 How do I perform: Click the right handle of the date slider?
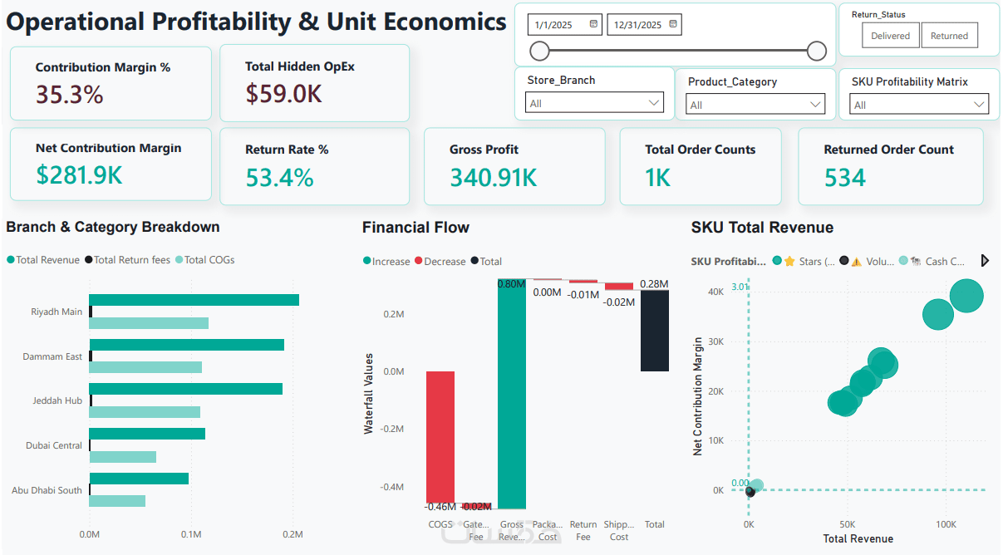pyautogui.click(x=817, y=52)
